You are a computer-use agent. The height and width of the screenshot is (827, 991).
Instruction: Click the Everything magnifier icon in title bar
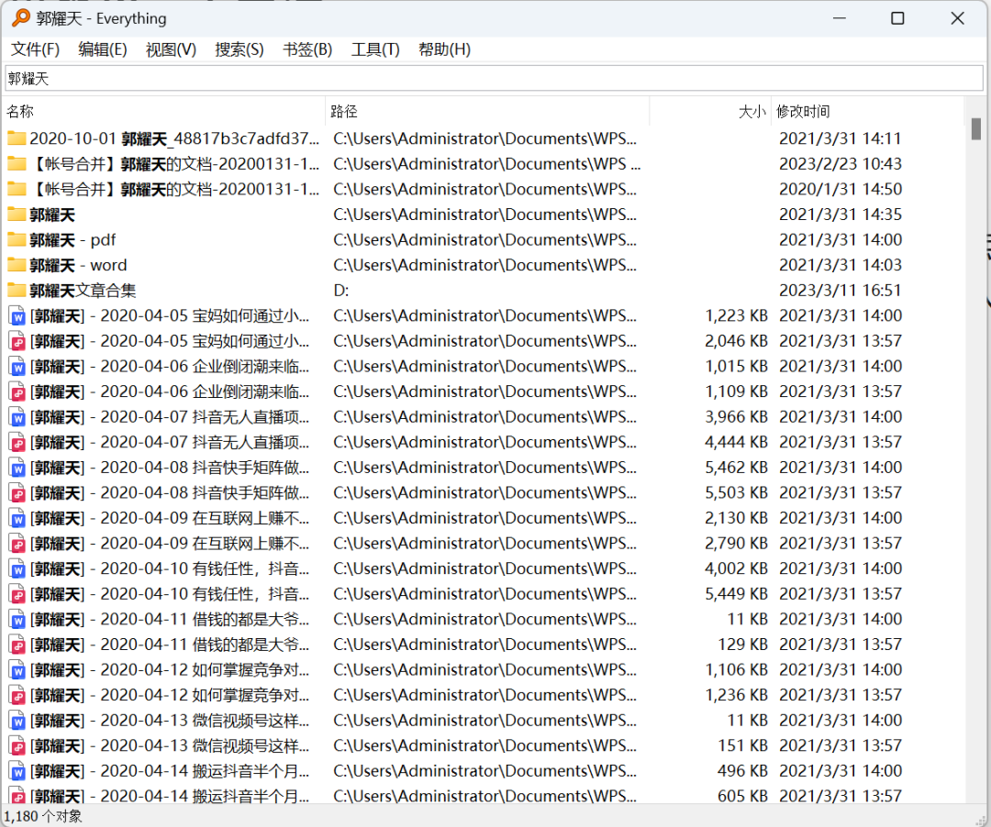click(20, 18)
